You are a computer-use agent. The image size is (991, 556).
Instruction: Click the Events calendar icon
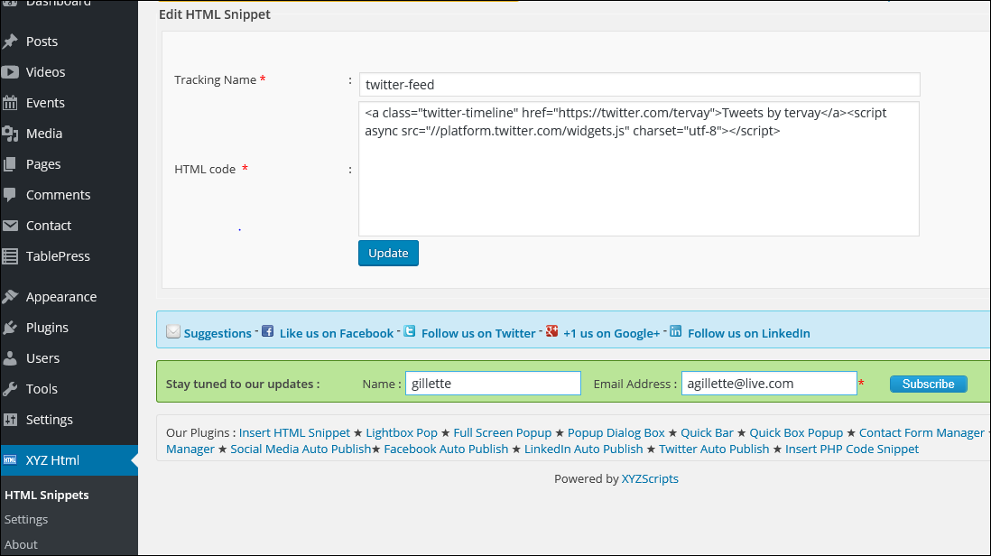11,103
